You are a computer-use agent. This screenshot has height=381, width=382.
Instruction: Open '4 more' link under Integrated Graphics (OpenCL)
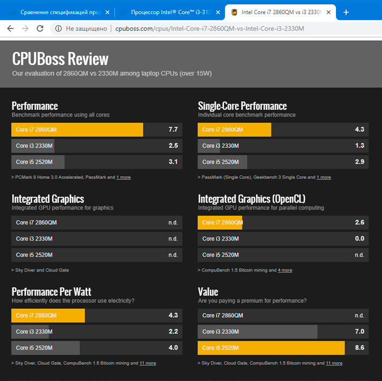[x=285, y=270]
